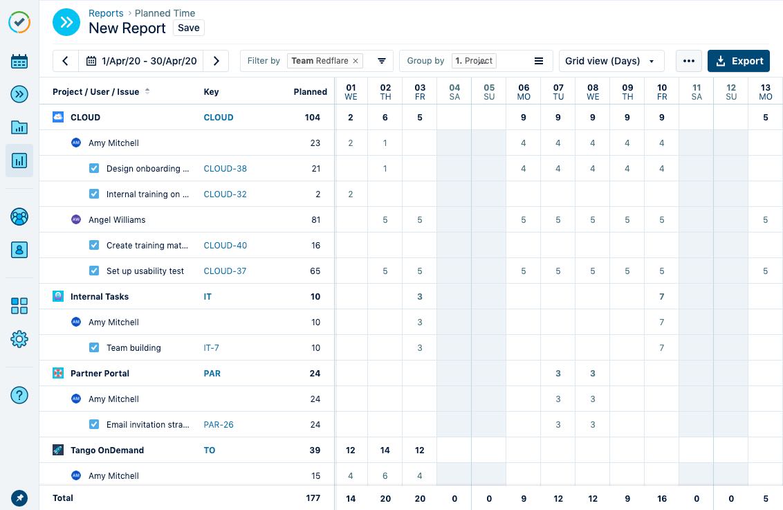Open the Teams icon in the sidebar
Screen dimensions: 783x510
pos(19,217)
